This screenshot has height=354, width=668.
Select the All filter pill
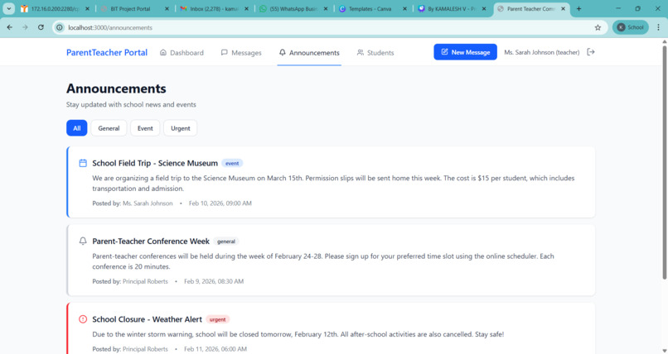pyautogui.click(x=77, y=128)
